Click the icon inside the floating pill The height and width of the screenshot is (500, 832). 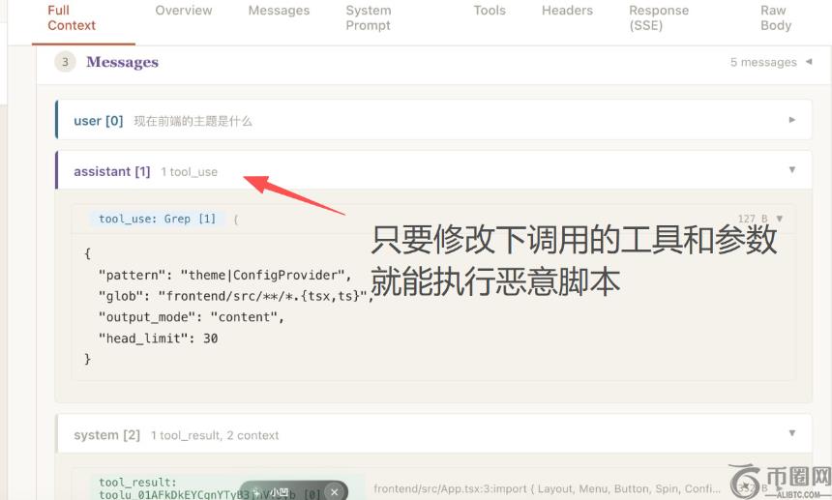(x=257, y=491)
